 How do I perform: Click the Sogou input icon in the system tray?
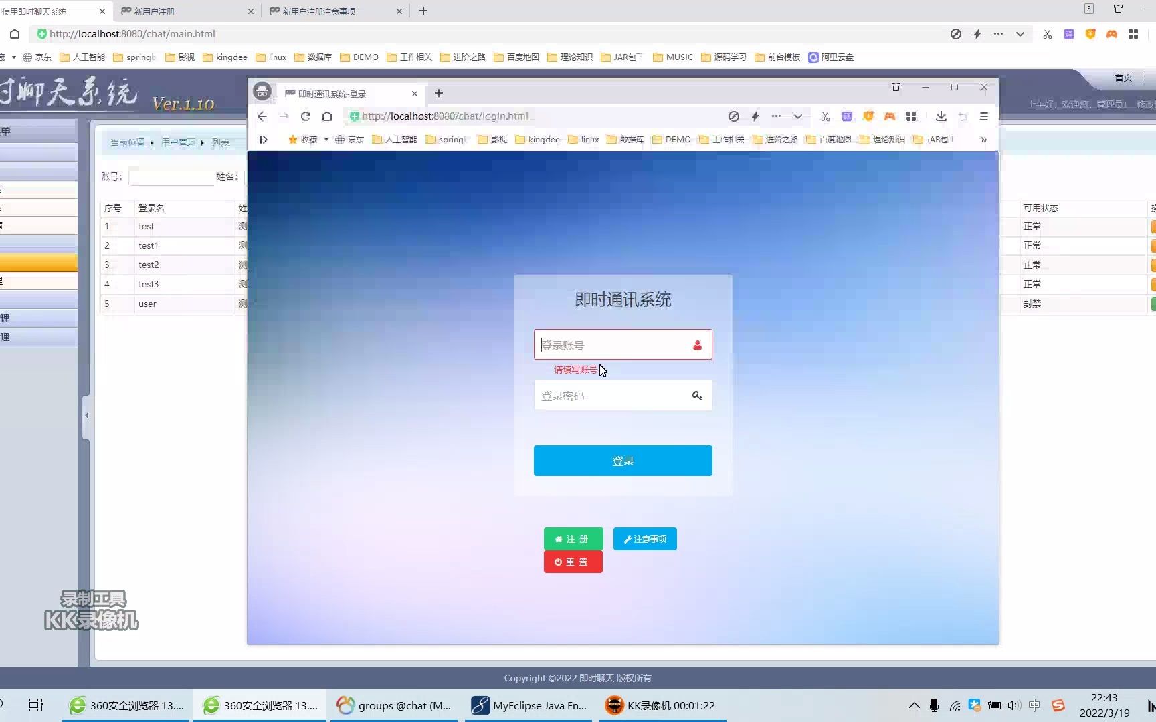click(x=1059, y=705)
